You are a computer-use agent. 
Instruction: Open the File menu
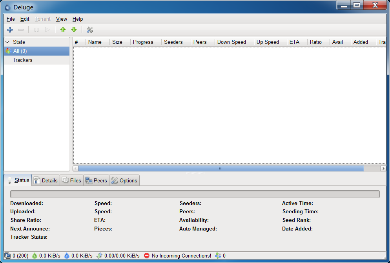pyautogui.click(x=11, y=19)
